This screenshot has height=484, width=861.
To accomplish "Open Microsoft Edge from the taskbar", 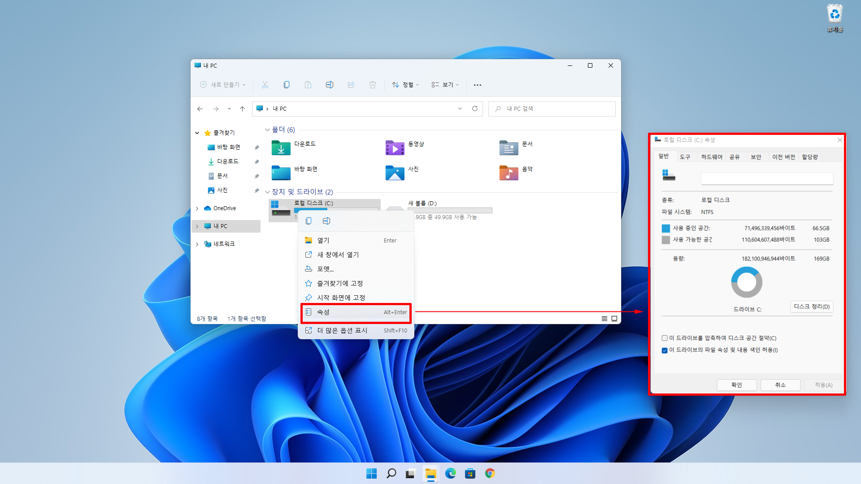I will click(x=450, y=473).
